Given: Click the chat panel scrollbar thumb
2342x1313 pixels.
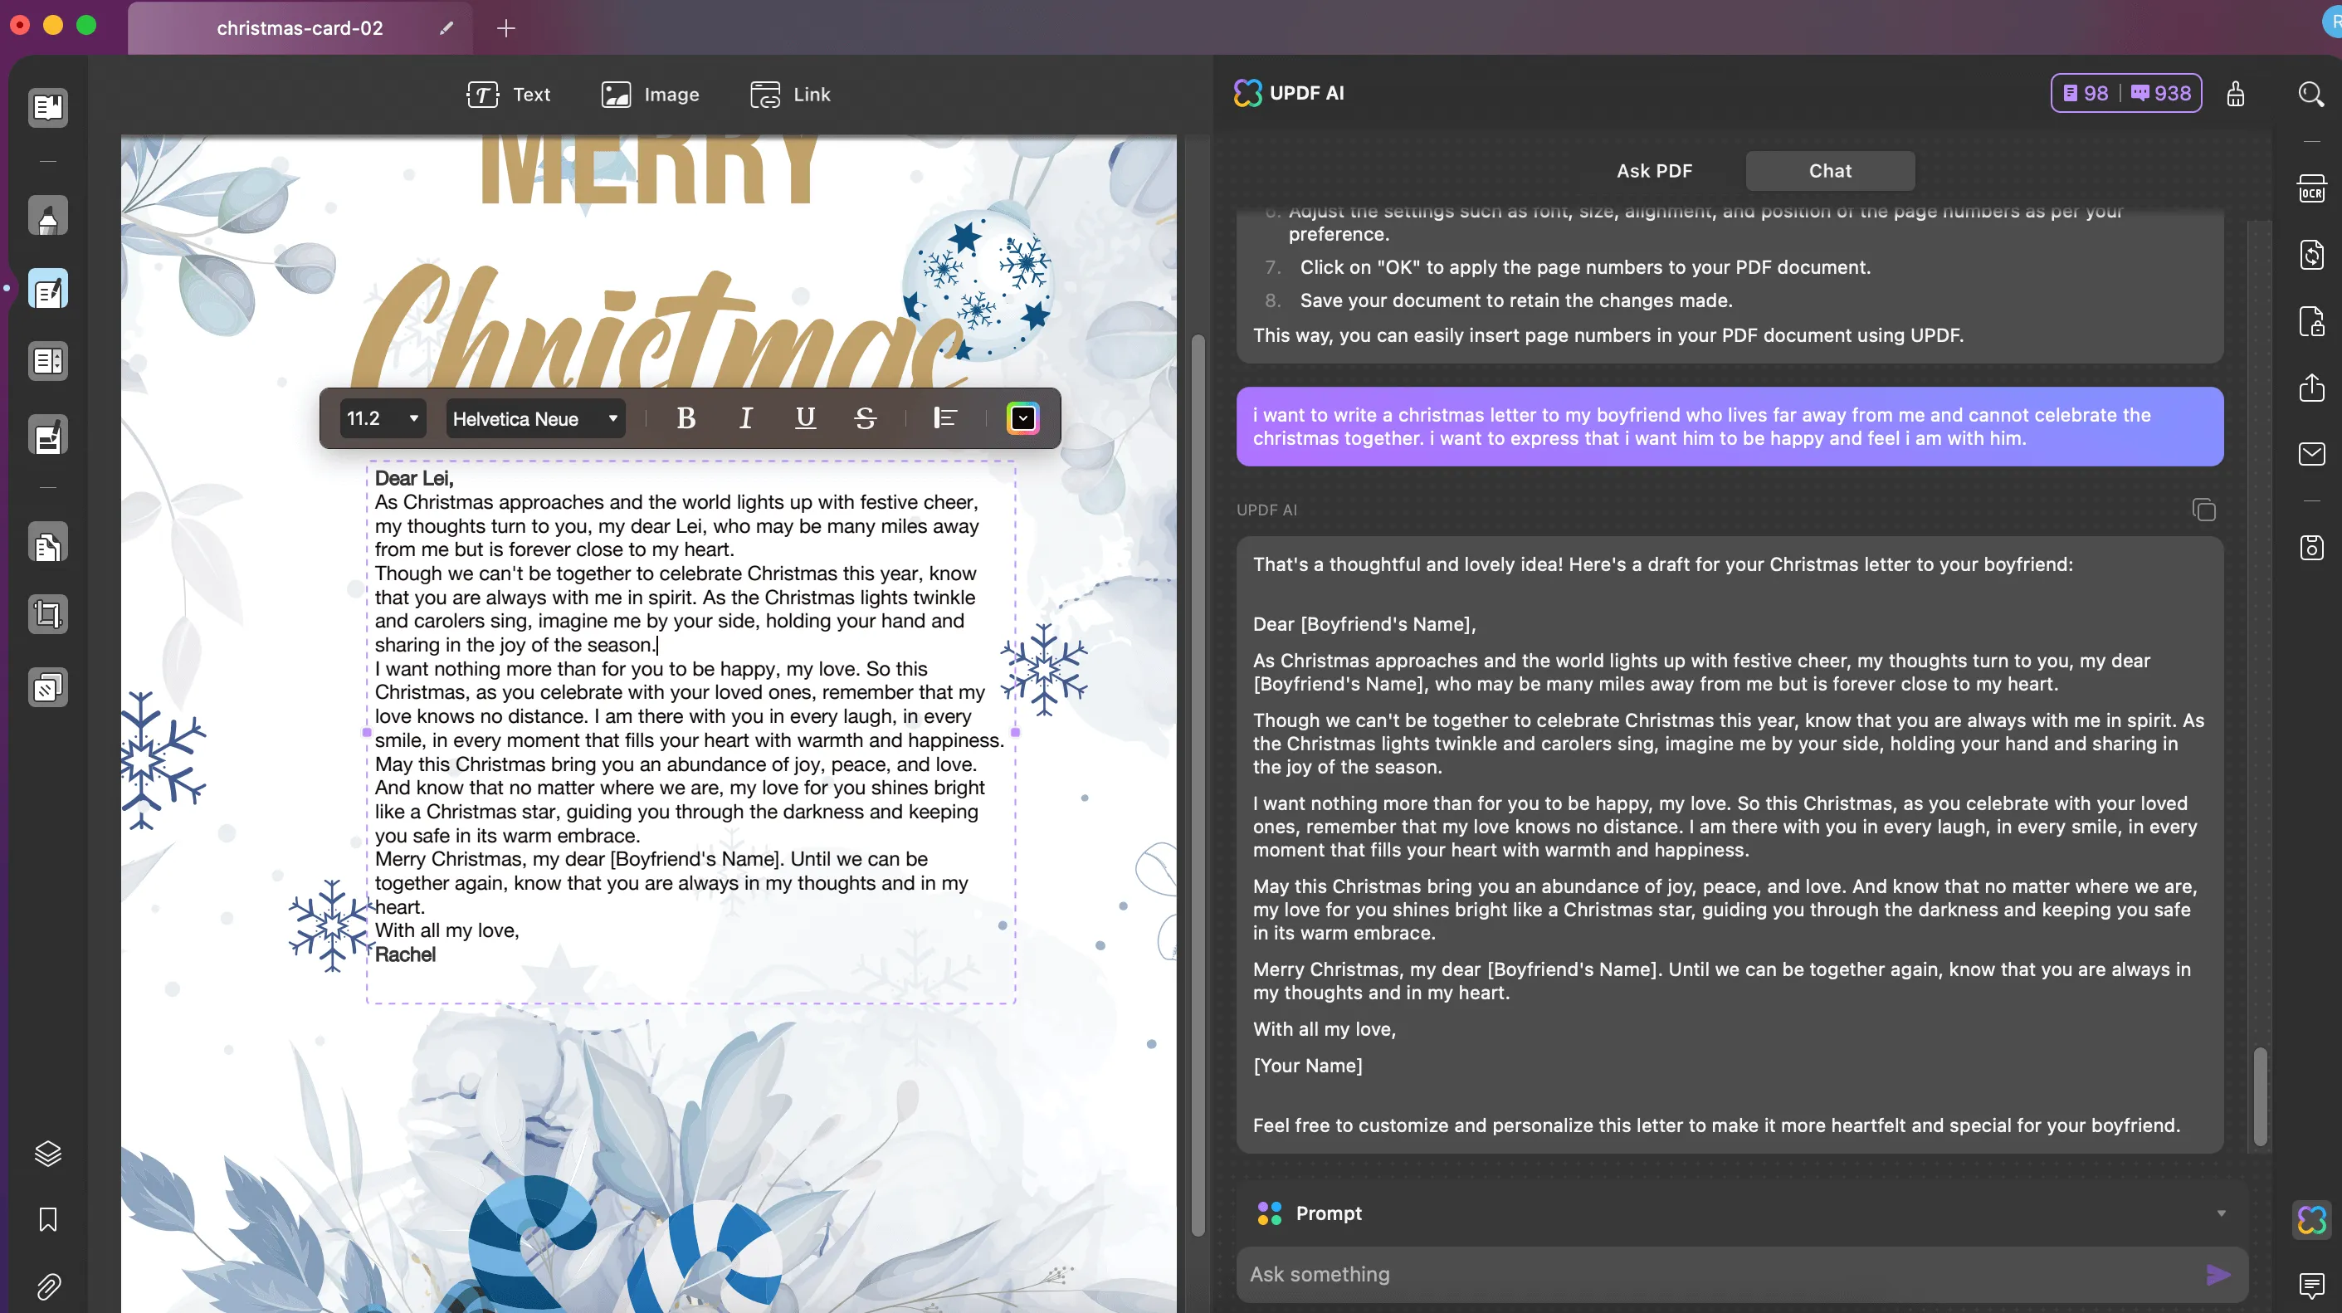Looking at the screenshot, I should (2260, 1096).
